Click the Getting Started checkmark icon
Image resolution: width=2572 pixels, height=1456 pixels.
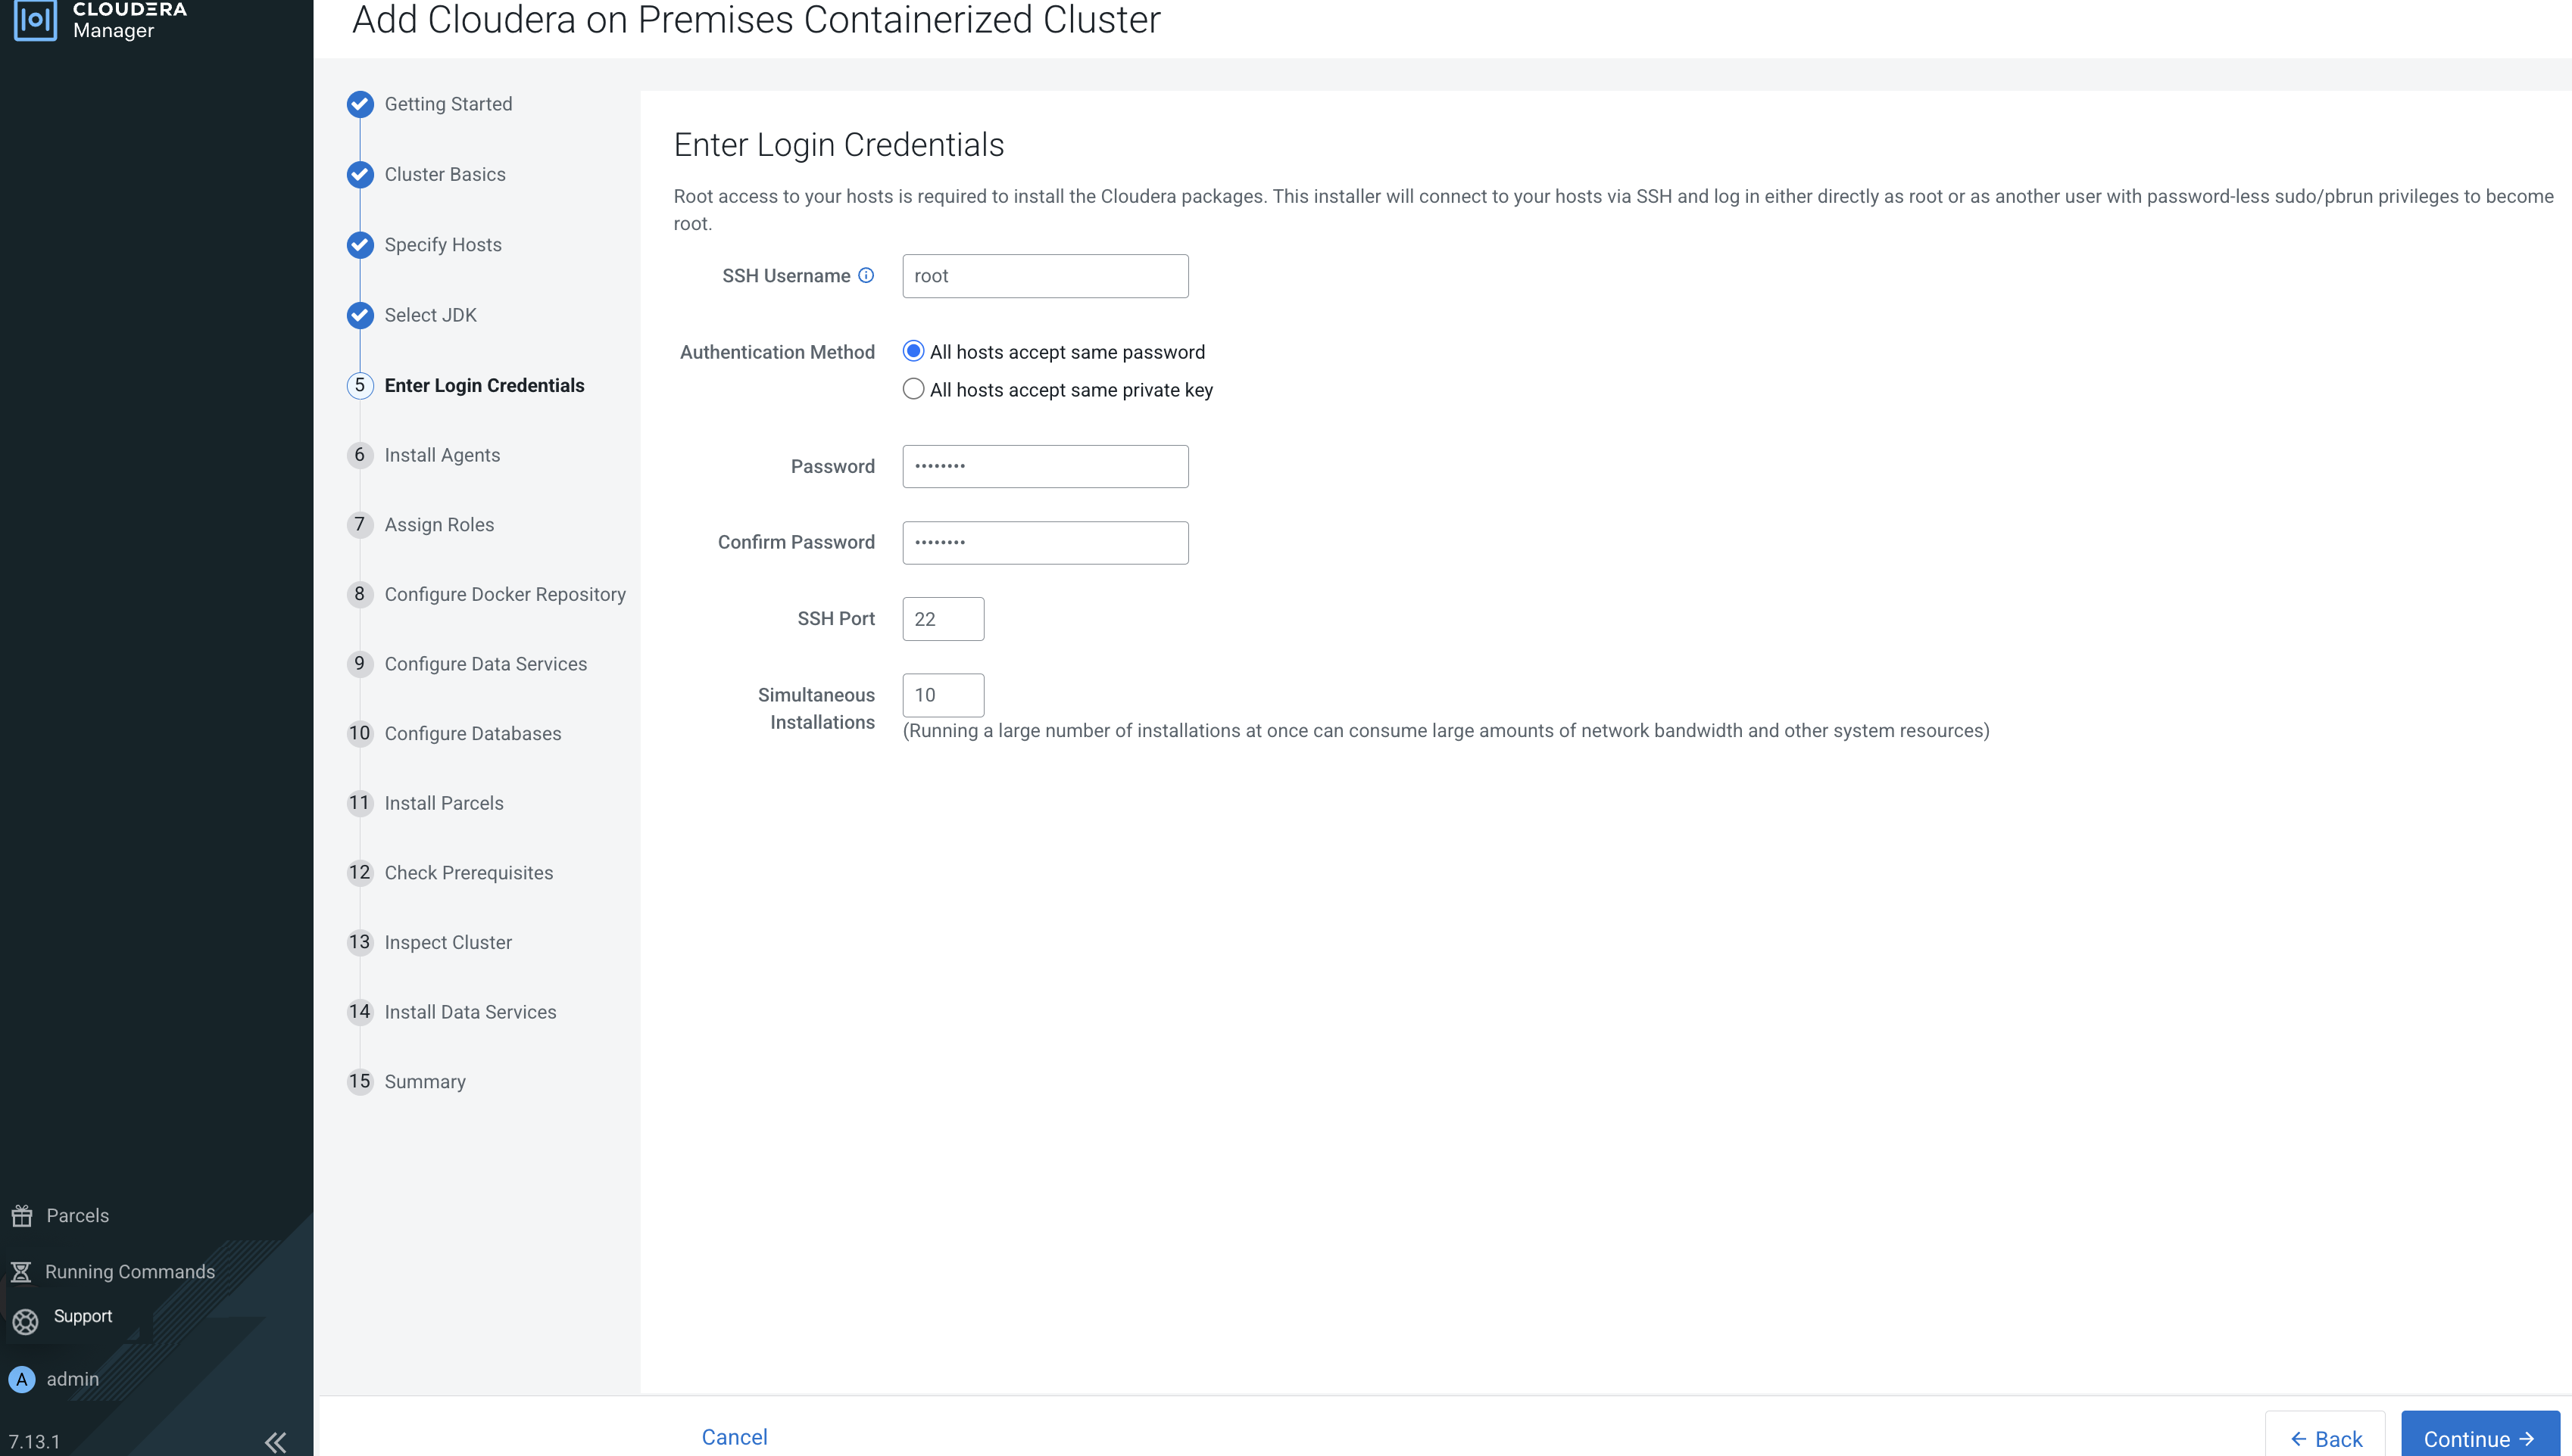click(361, 104)
